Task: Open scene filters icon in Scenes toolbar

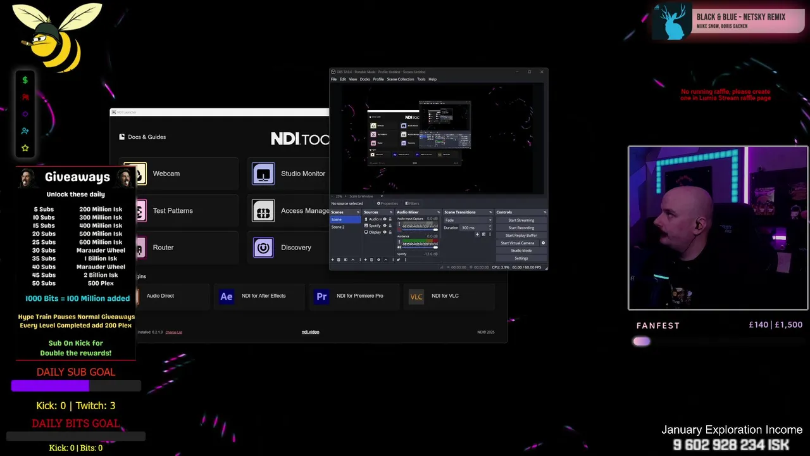Action: click(x=346, y=260)
